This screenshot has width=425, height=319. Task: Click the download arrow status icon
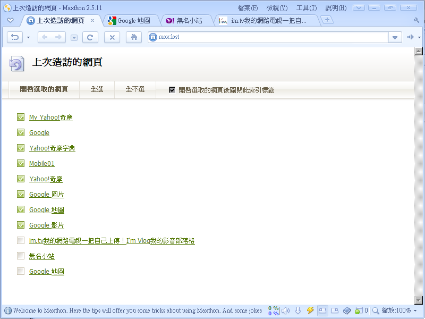[x=298, y=310]
